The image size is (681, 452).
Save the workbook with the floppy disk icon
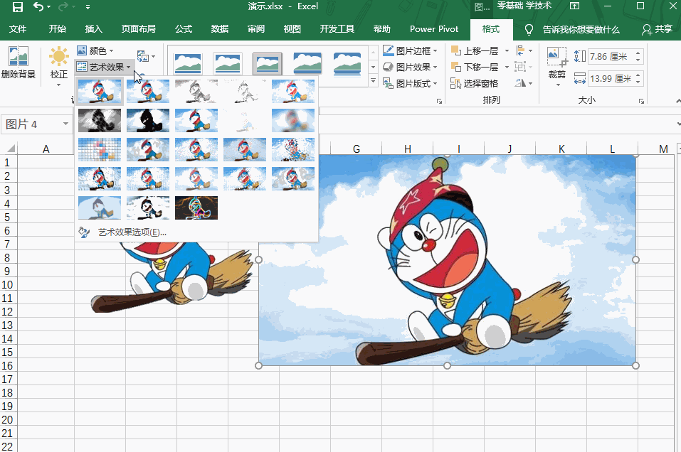[17, 7]
